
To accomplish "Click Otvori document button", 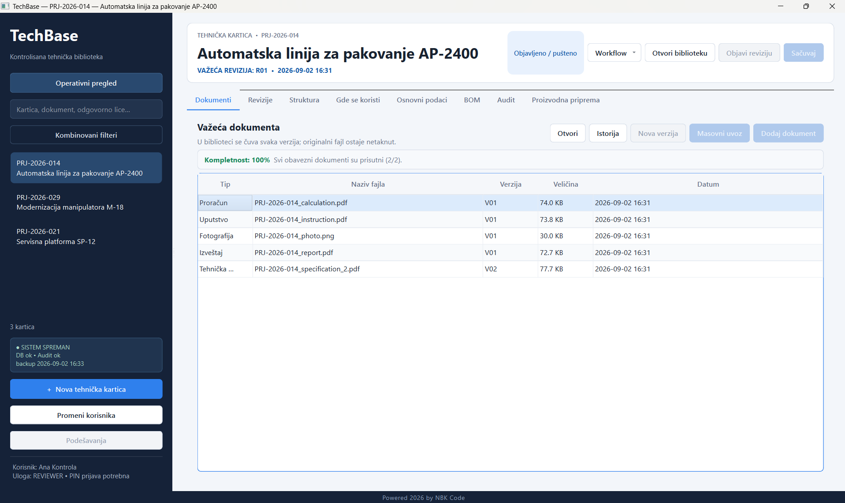I will pyautogui.click(x=568, y=133).
